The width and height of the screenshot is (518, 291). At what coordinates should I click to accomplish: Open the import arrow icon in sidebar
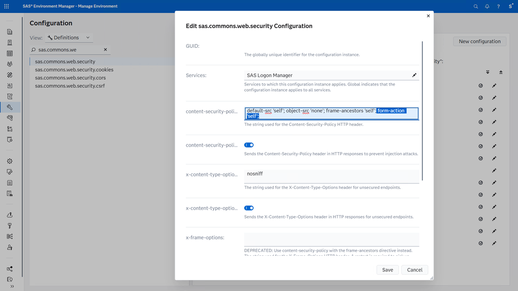[x=9, y=86]
